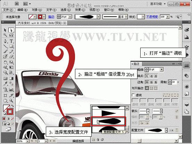Viewport: 192px width, 144px height.
Task: Select the Selection tool (black arrow)
Action: (5, 30)
